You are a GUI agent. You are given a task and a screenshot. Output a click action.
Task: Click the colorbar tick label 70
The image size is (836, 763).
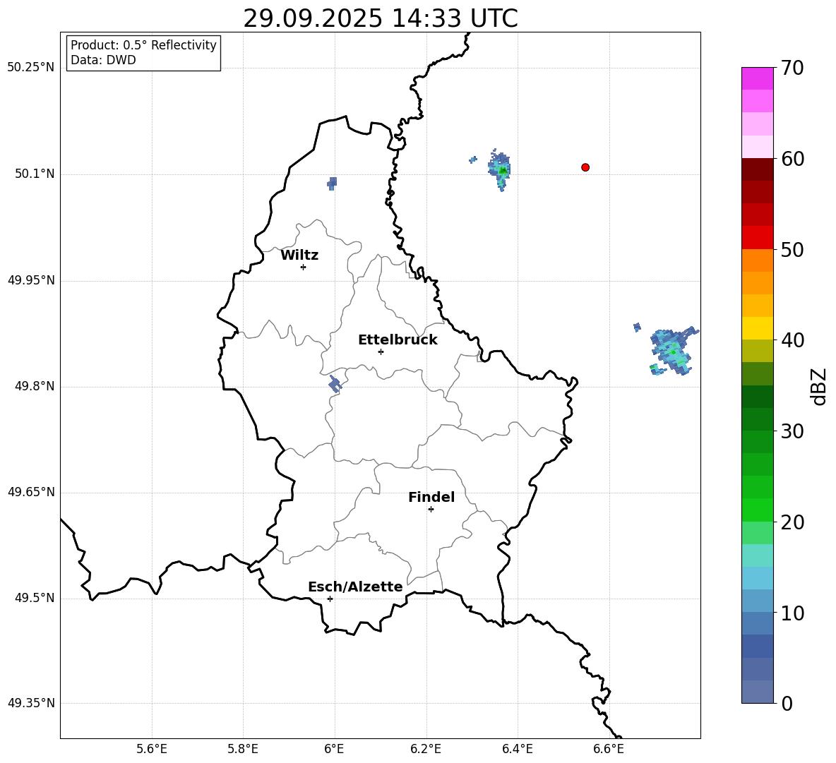[792, 68]
